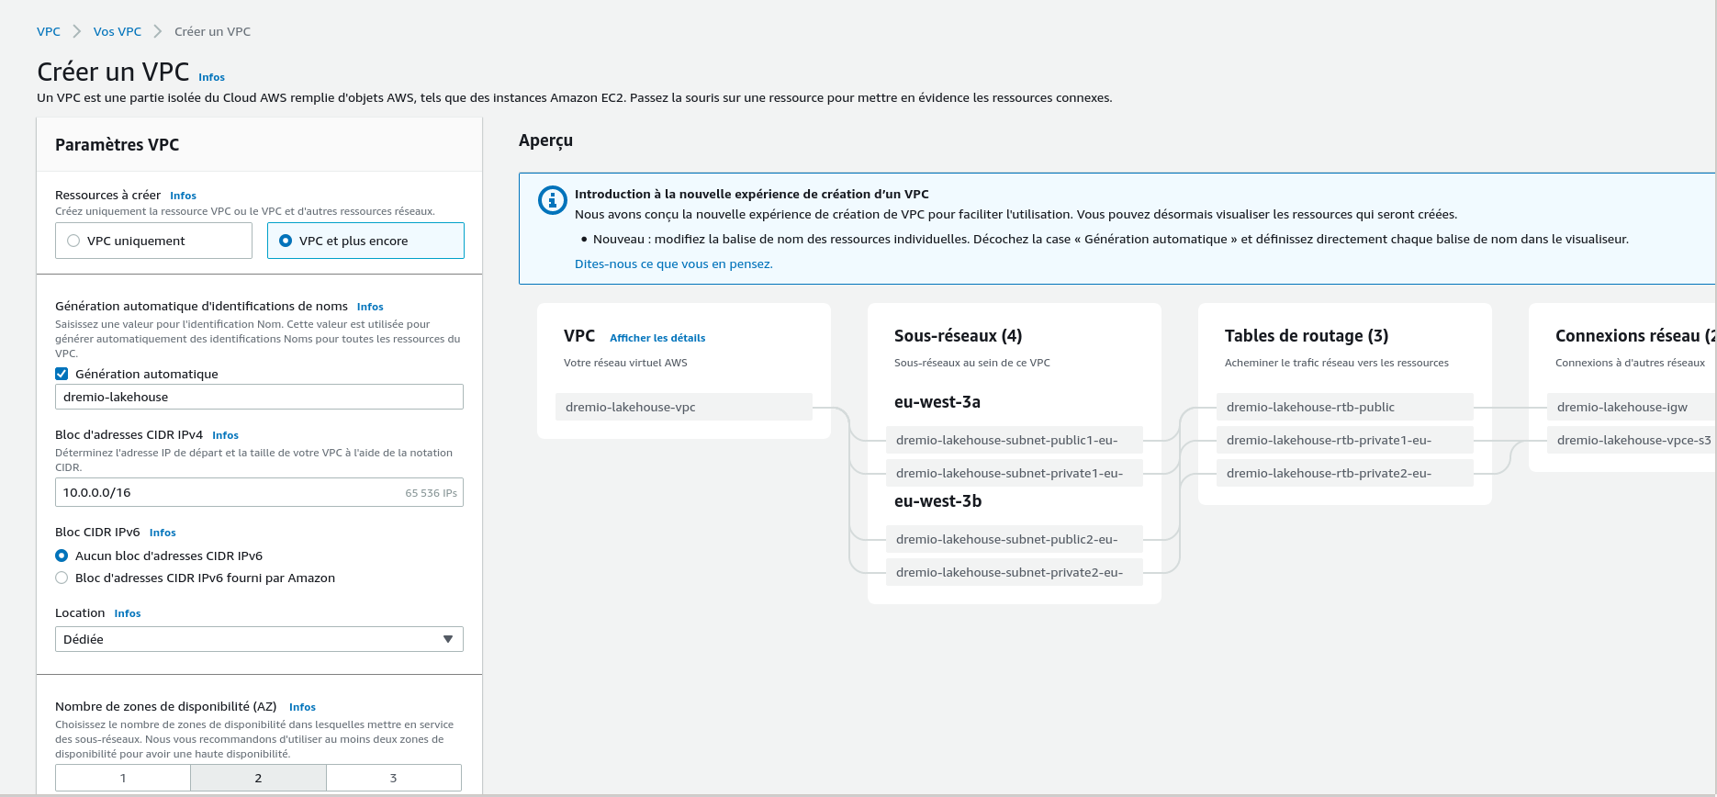Select subnet dremio-lakehouse-subnet-public2-eu-
Image resolution: width=1717 pixels, height=797 pixels.
coord(1015,539)
